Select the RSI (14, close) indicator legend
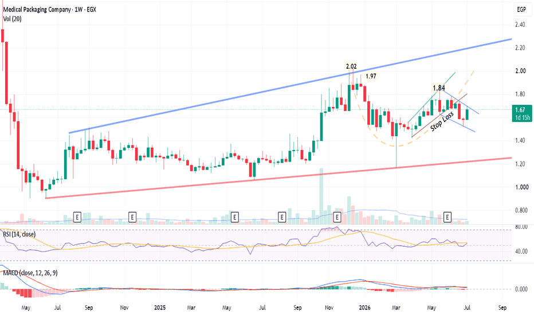 (x=19, y=234)
